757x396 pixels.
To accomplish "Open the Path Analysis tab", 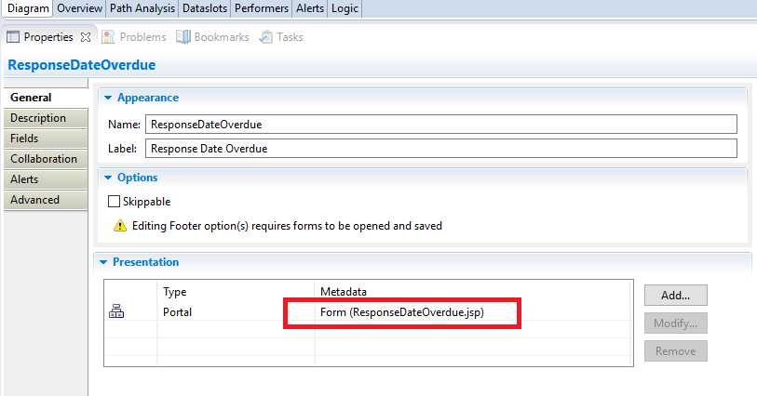I will (x=142, y=8).
